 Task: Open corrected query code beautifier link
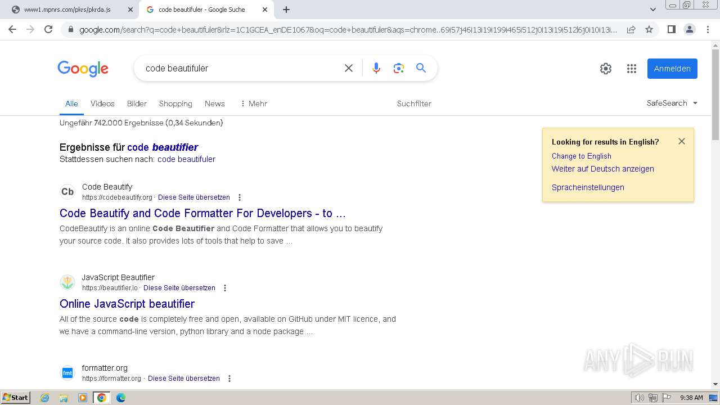(163, 147)
